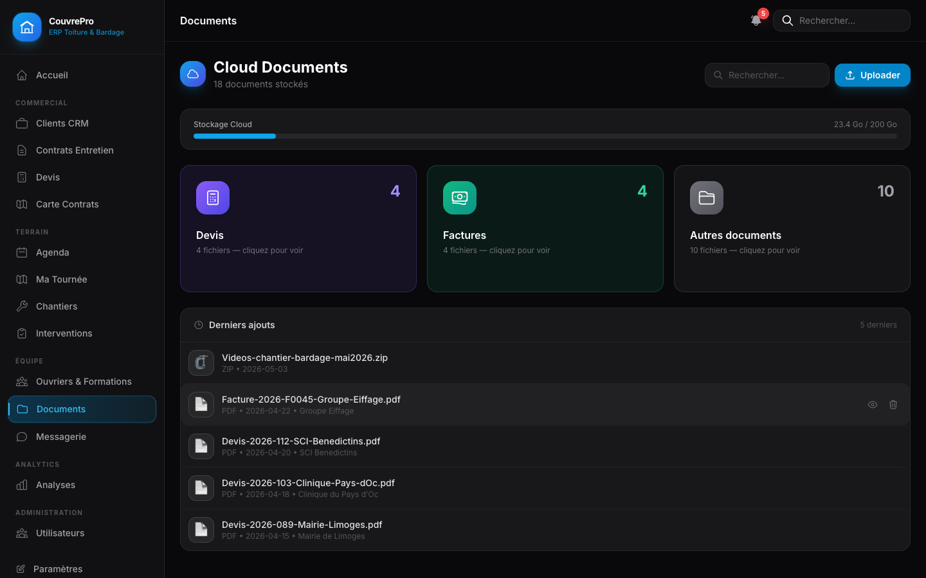This screenshot has width=926, height=578.
Task: Open Ouvriers & Formations
Action: click(x=82, y=381)
